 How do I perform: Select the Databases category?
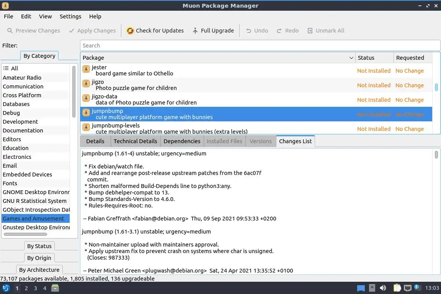36,104
